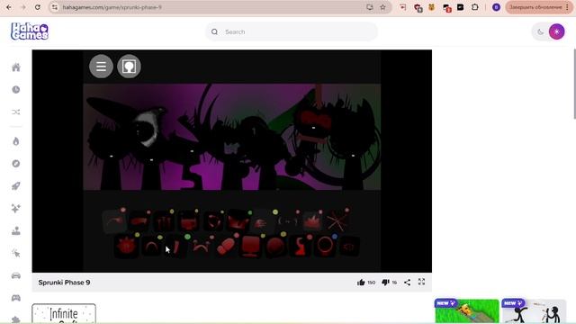Open the sidebar car games icon
Viewport: 576px width, 324px height.
[16, 275]
